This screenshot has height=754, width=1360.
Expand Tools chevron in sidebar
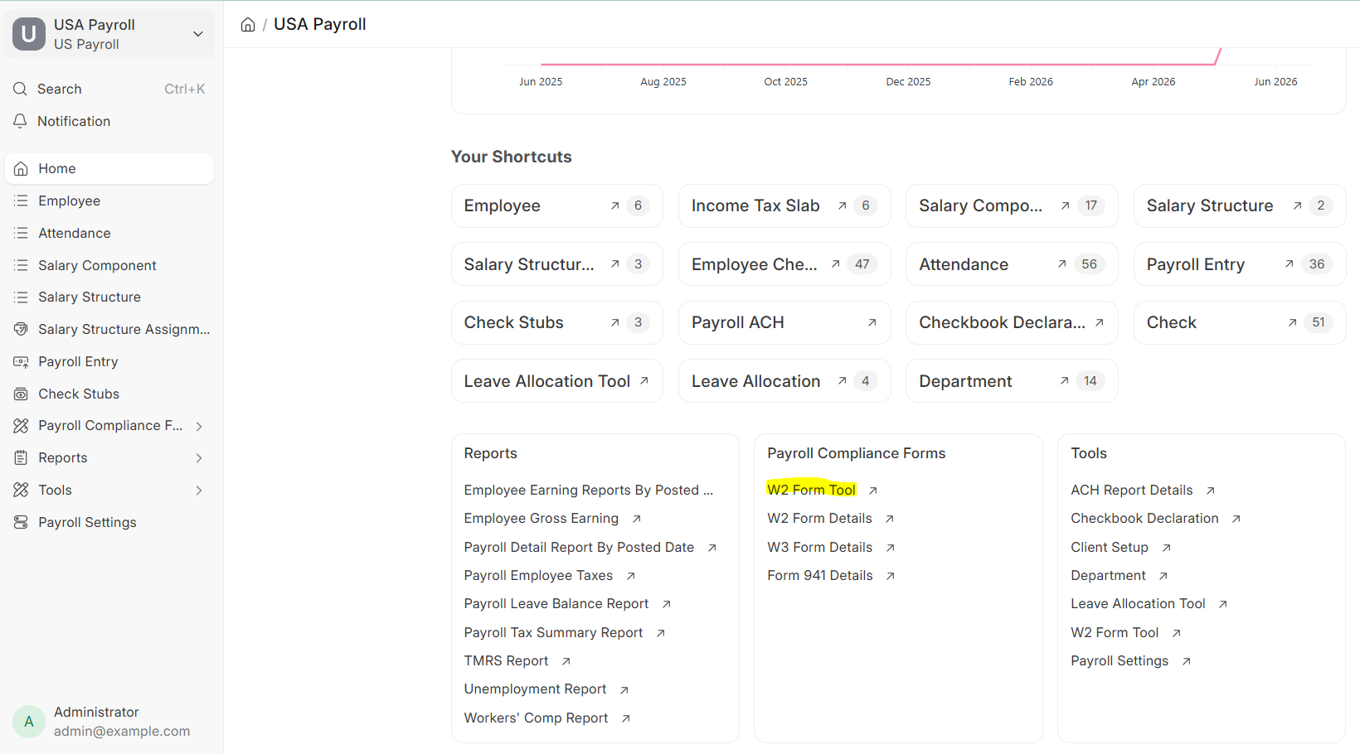click(x=199, y=491)
